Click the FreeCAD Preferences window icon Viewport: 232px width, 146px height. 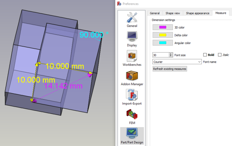(x=119, y=4)
